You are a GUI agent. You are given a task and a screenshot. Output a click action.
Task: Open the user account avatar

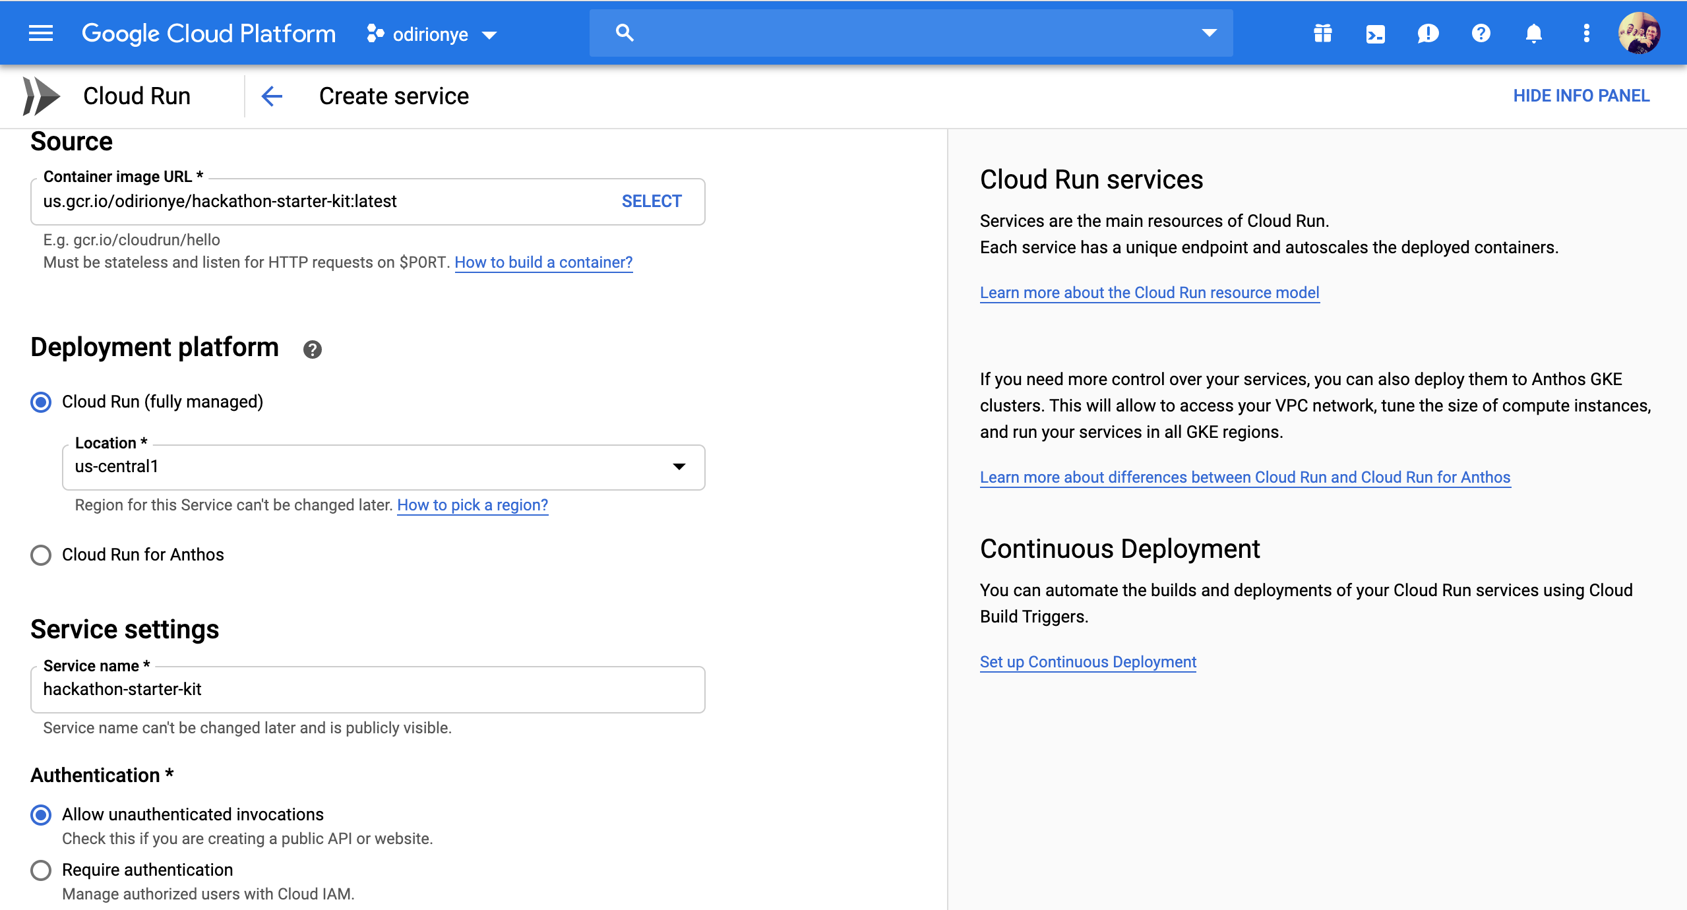pyautogui.click(x=1638, y=33)
